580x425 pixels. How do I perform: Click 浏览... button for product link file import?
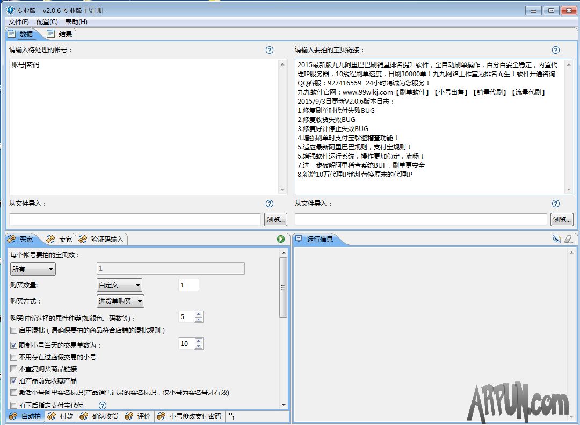(562, 220)
